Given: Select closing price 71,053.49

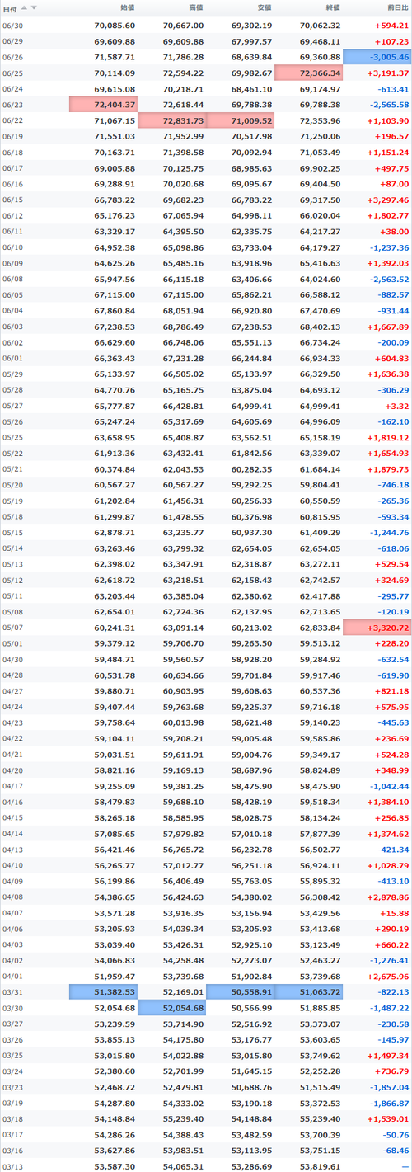Looking at the screenshot, I should (320, 153).
